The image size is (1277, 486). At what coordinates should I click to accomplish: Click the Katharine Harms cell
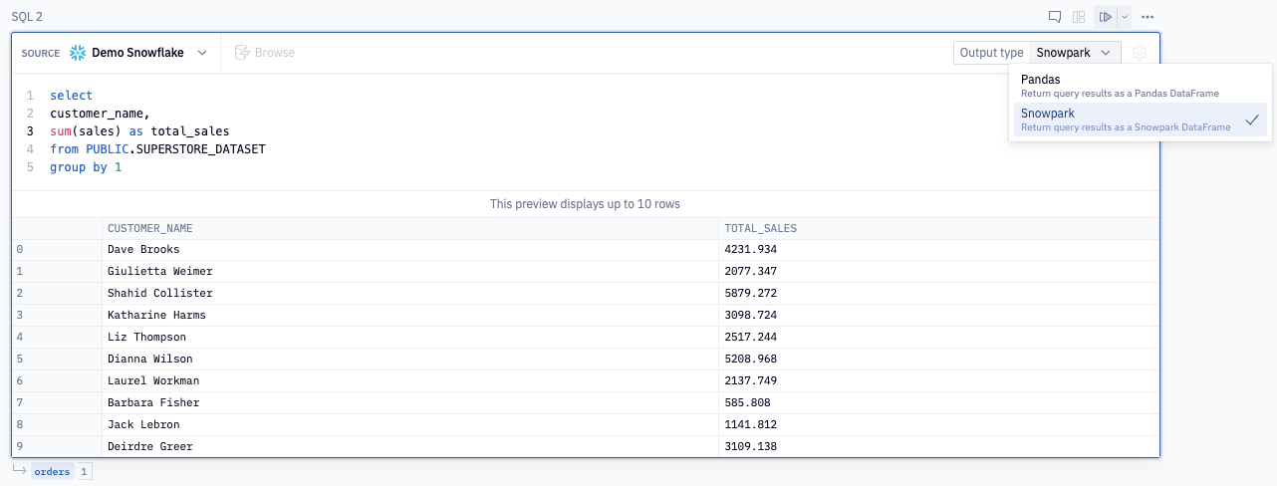[x=410, y=315]
